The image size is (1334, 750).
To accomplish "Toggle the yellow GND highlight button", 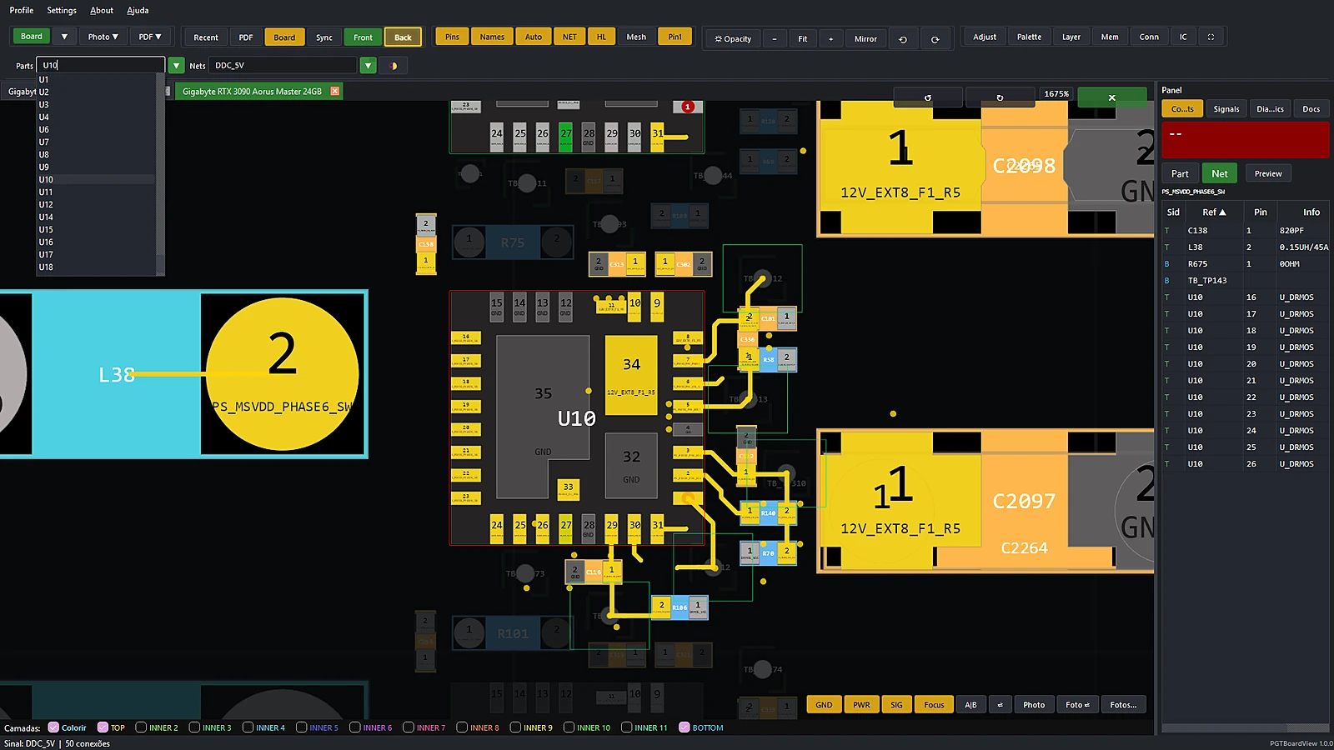I will click(x=824, y=705).
